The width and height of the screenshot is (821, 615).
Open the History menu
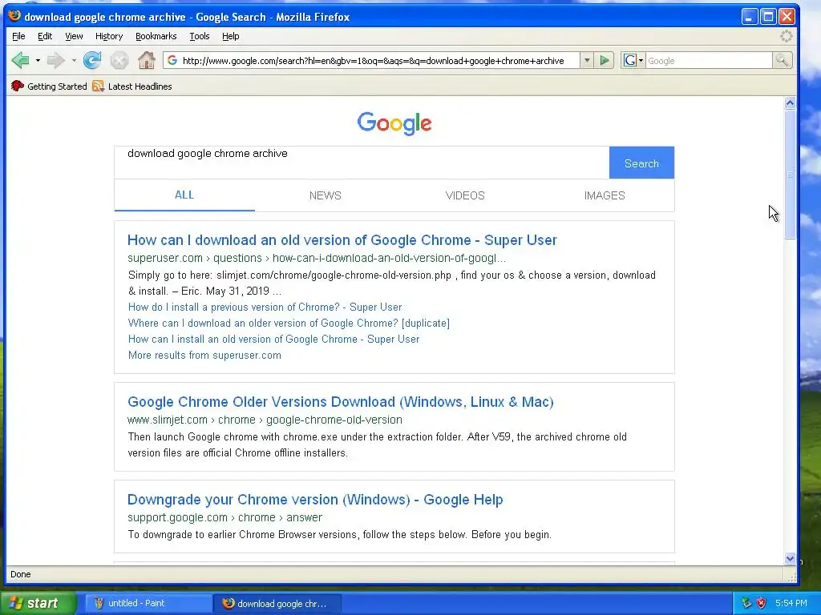(109, 36)
